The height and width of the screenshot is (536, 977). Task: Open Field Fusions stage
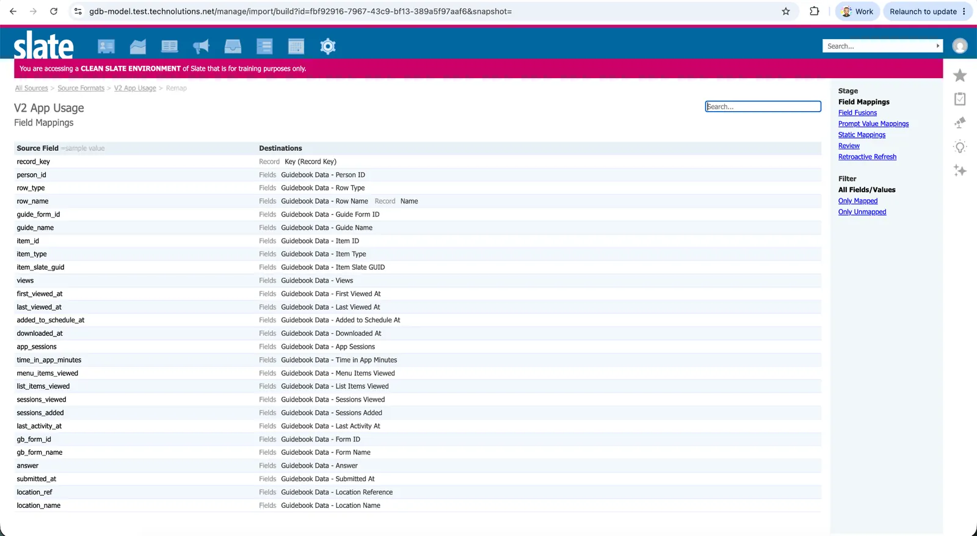tap(857, 113)
